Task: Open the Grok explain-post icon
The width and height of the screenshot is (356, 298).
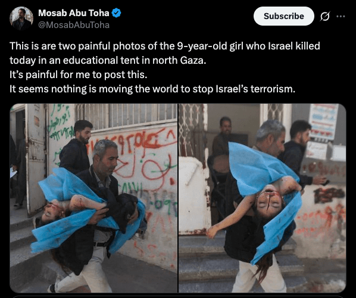Action: click(x=324, y=16)
